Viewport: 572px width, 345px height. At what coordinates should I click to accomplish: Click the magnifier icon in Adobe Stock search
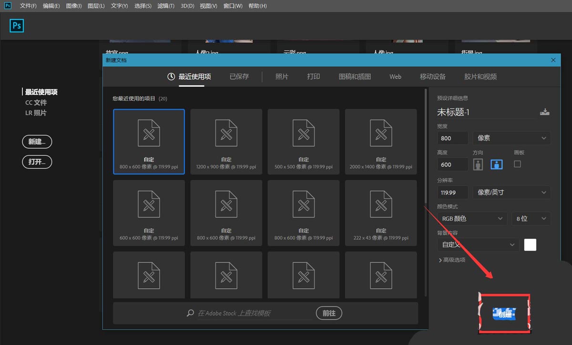[190, 313]
